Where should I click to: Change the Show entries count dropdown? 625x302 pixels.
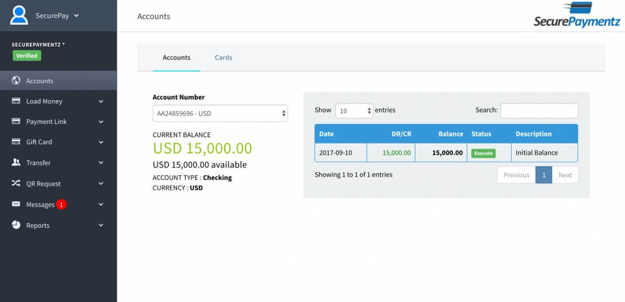[354, 110]
